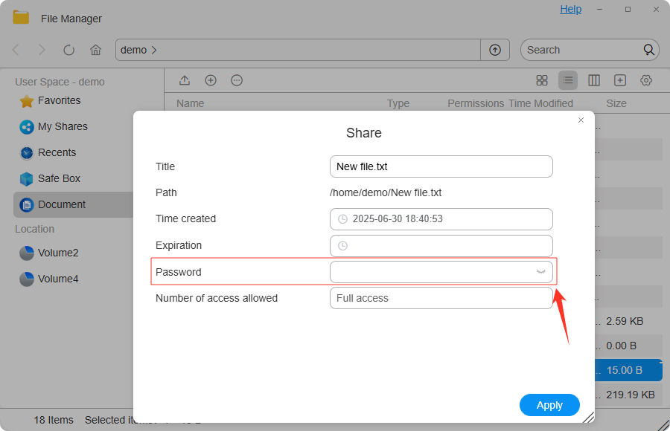The image size is (670, 431).
Task: Click the Expiration clock icon
Action: 342,246
